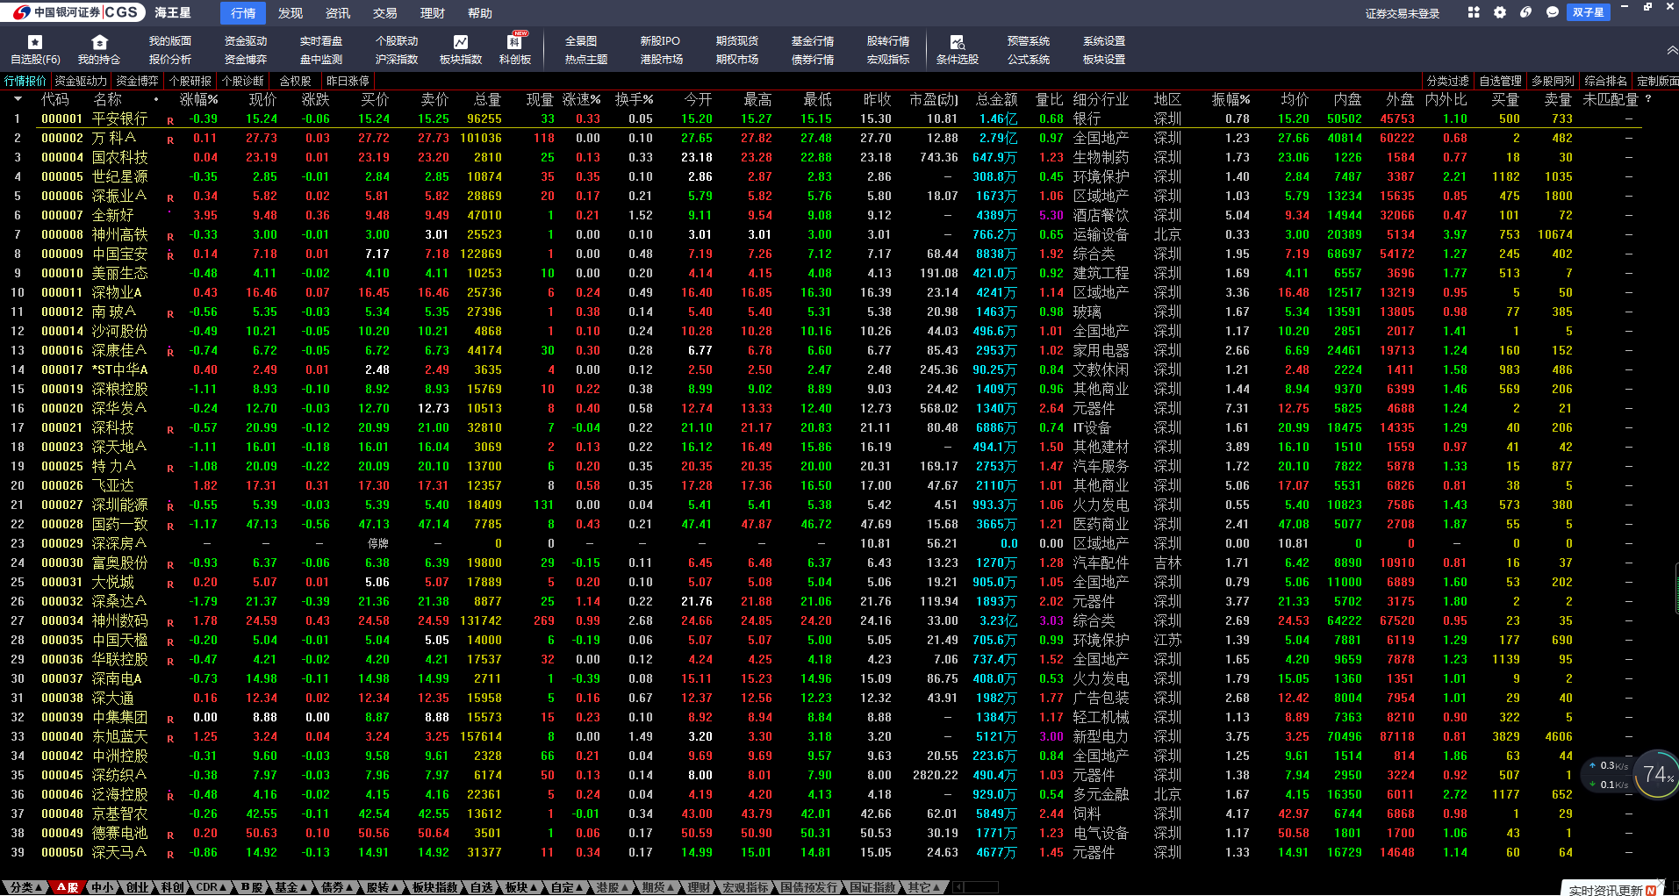Expand the 分类▲ category tab at bottom
The width and height of the screenshot is (1679, 896).
click(25, 887)
